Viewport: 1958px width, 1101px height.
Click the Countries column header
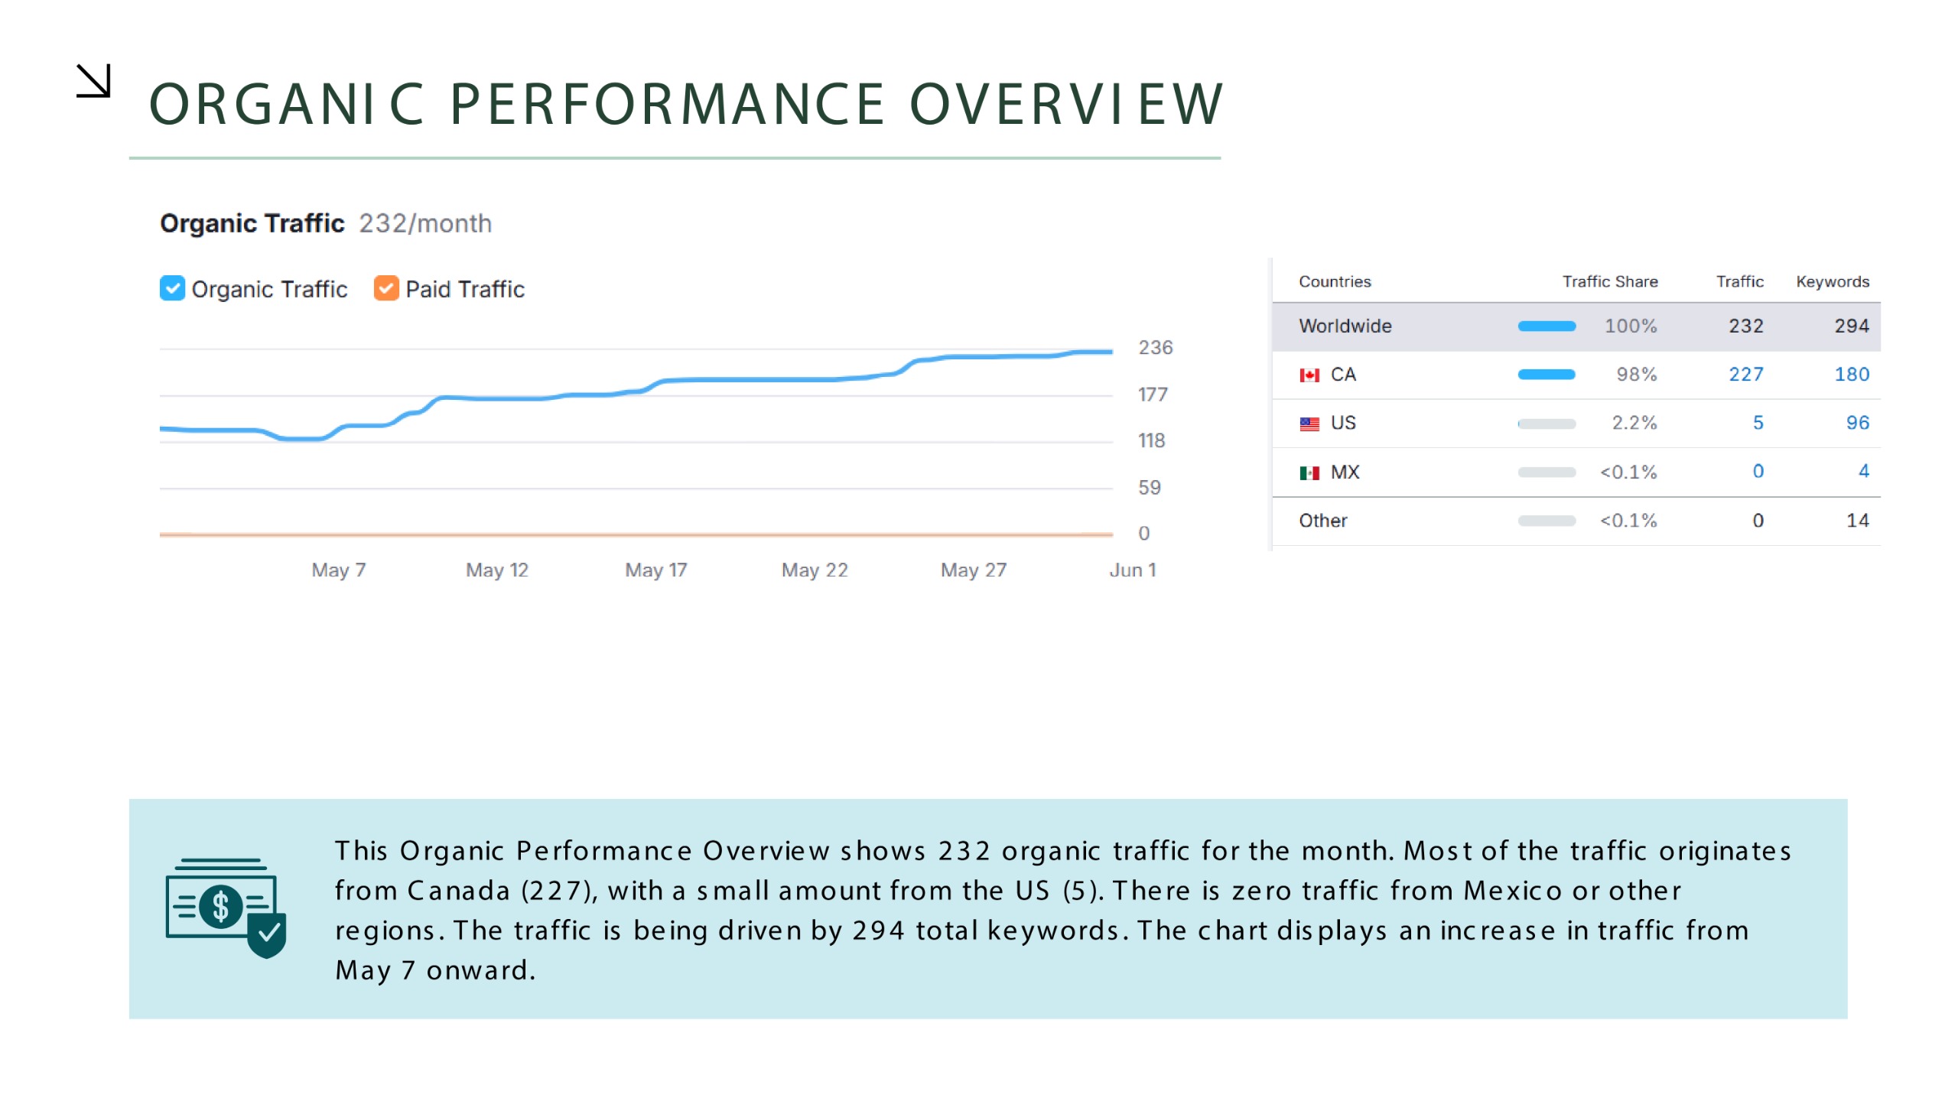[1334, 281]
